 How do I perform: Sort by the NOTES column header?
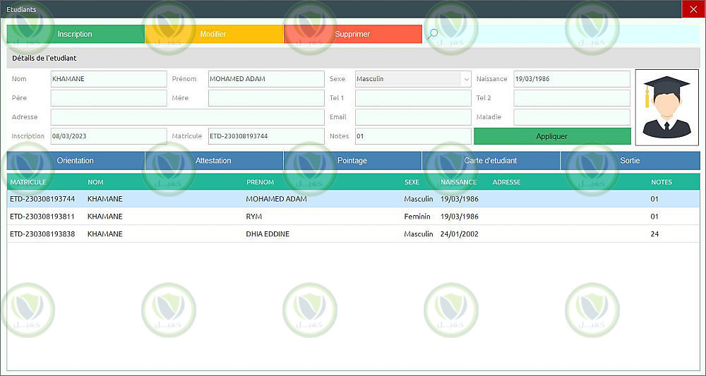pyautogui.click(x=662, y=182)
